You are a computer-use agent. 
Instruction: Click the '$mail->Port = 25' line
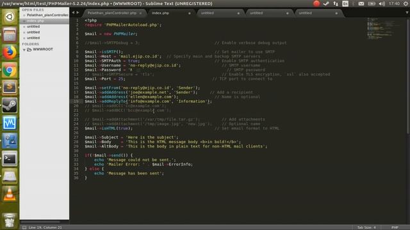click(x=105, y=79)
